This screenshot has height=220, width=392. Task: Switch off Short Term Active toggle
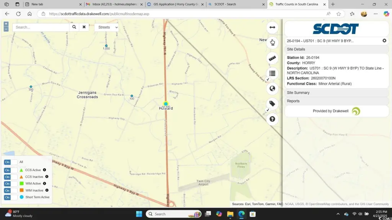10,197
